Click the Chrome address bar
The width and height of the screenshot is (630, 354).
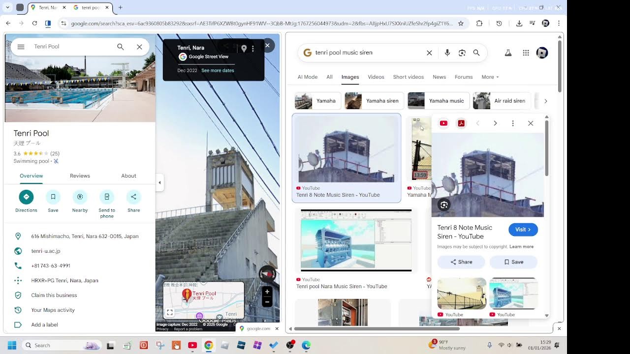(261, 23)
